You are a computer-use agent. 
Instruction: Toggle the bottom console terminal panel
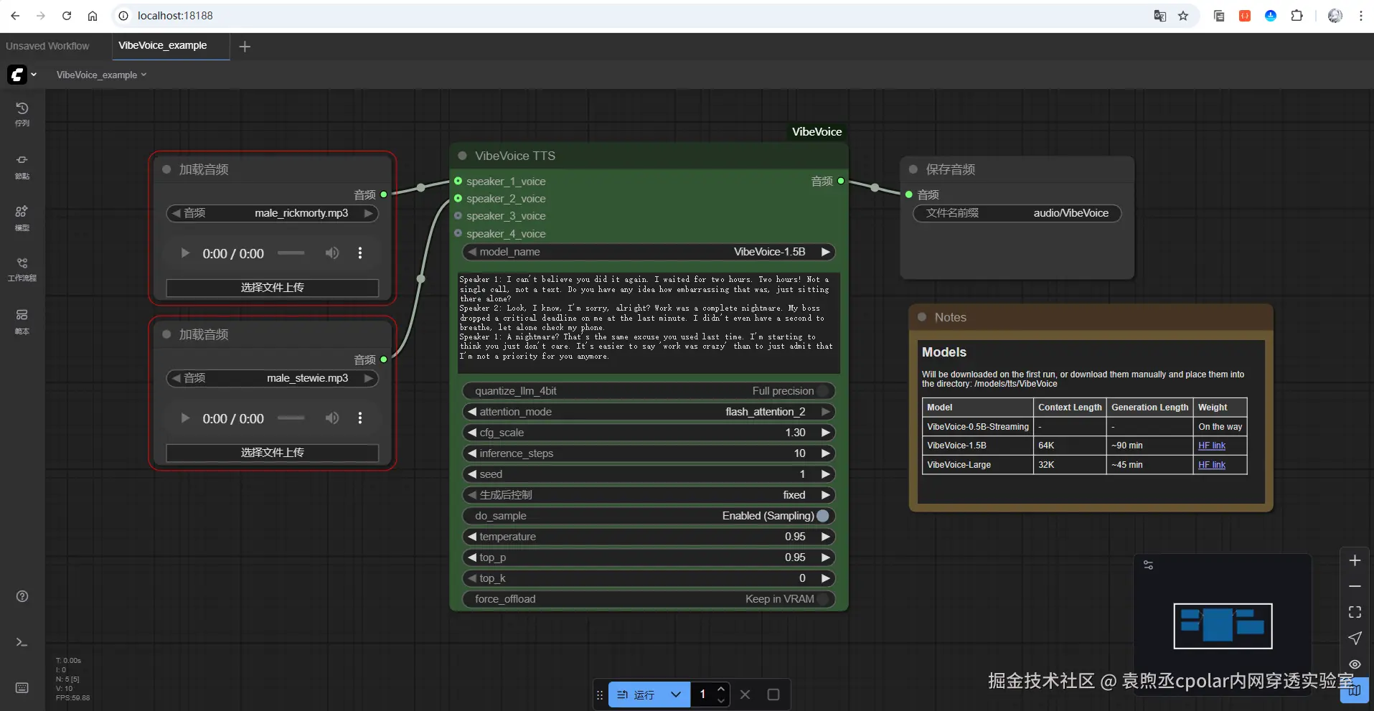22,642
